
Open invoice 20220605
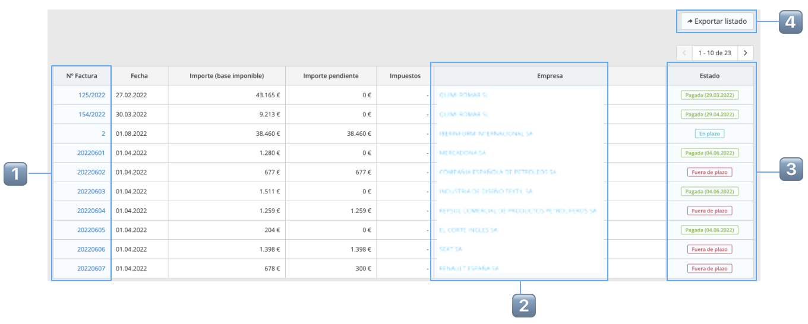(x=91, y=230)
